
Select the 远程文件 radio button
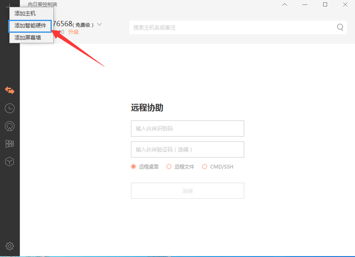169,166
